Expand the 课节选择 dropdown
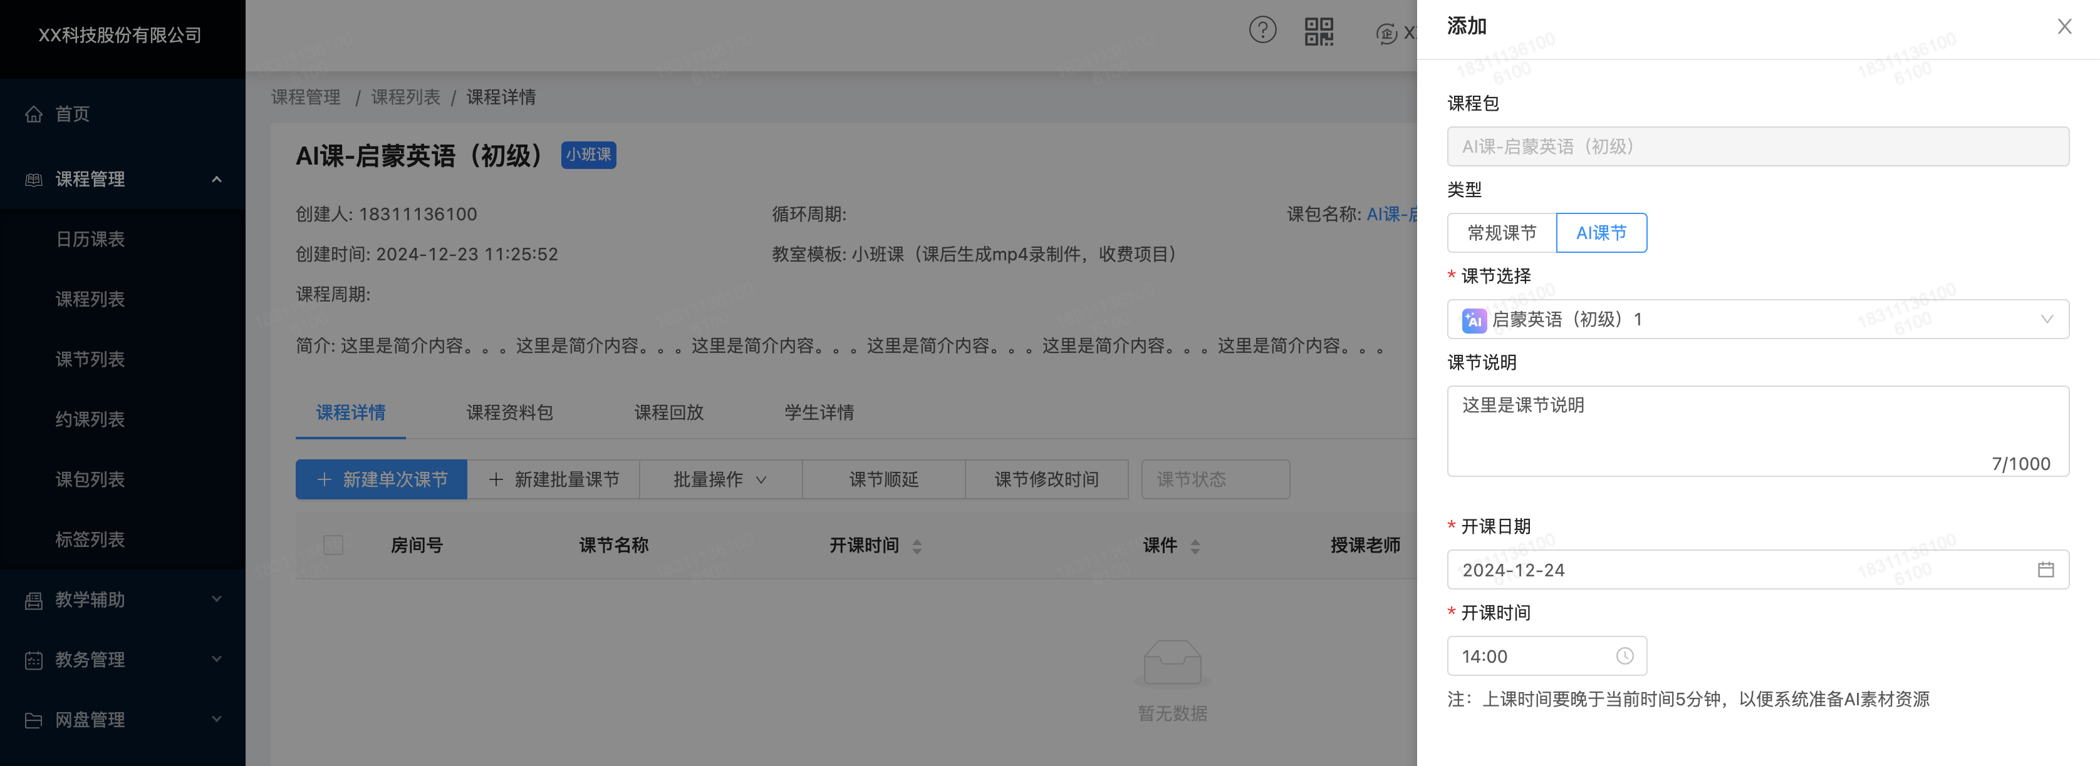The image size is (2100, 766). pos(2047,319)
